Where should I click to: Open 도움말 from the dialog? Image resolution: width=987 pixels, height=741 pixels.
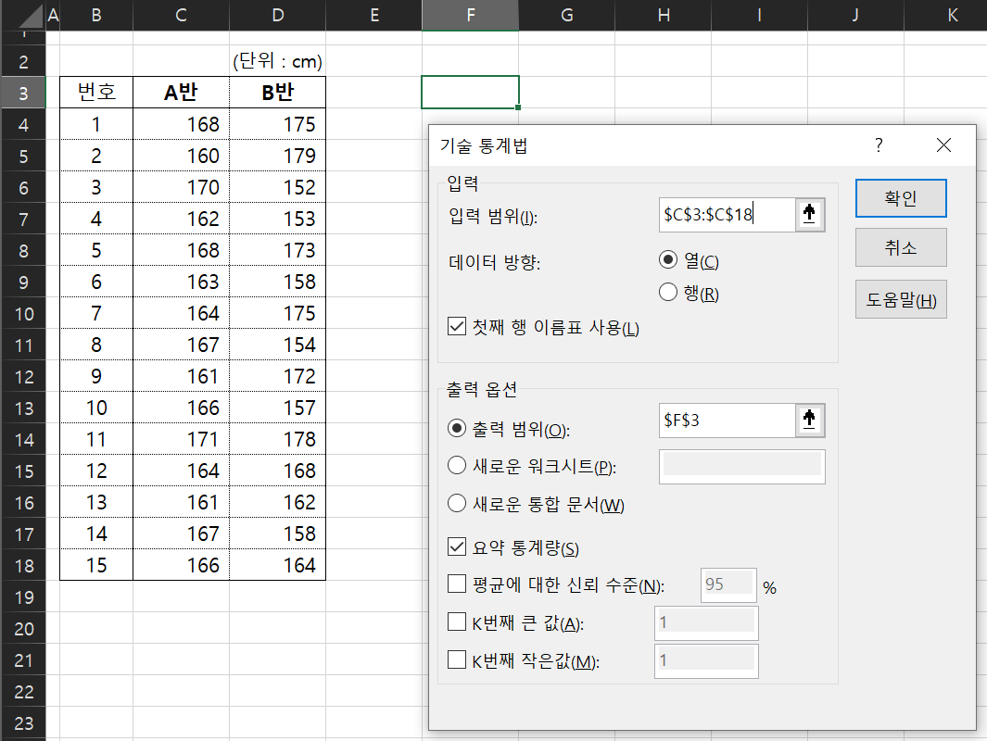[900, 298]
